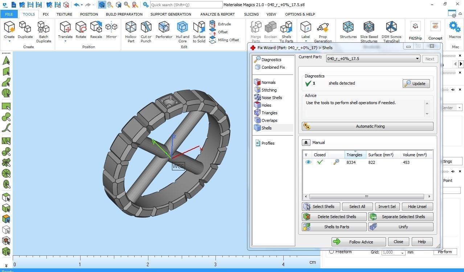This screenshot has width=464, height=272.
Task: Click Separate Selected Shells
Action: point(401,217)
